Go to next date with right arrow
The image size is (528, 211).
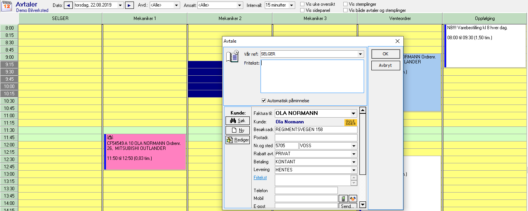coord(130,5)
